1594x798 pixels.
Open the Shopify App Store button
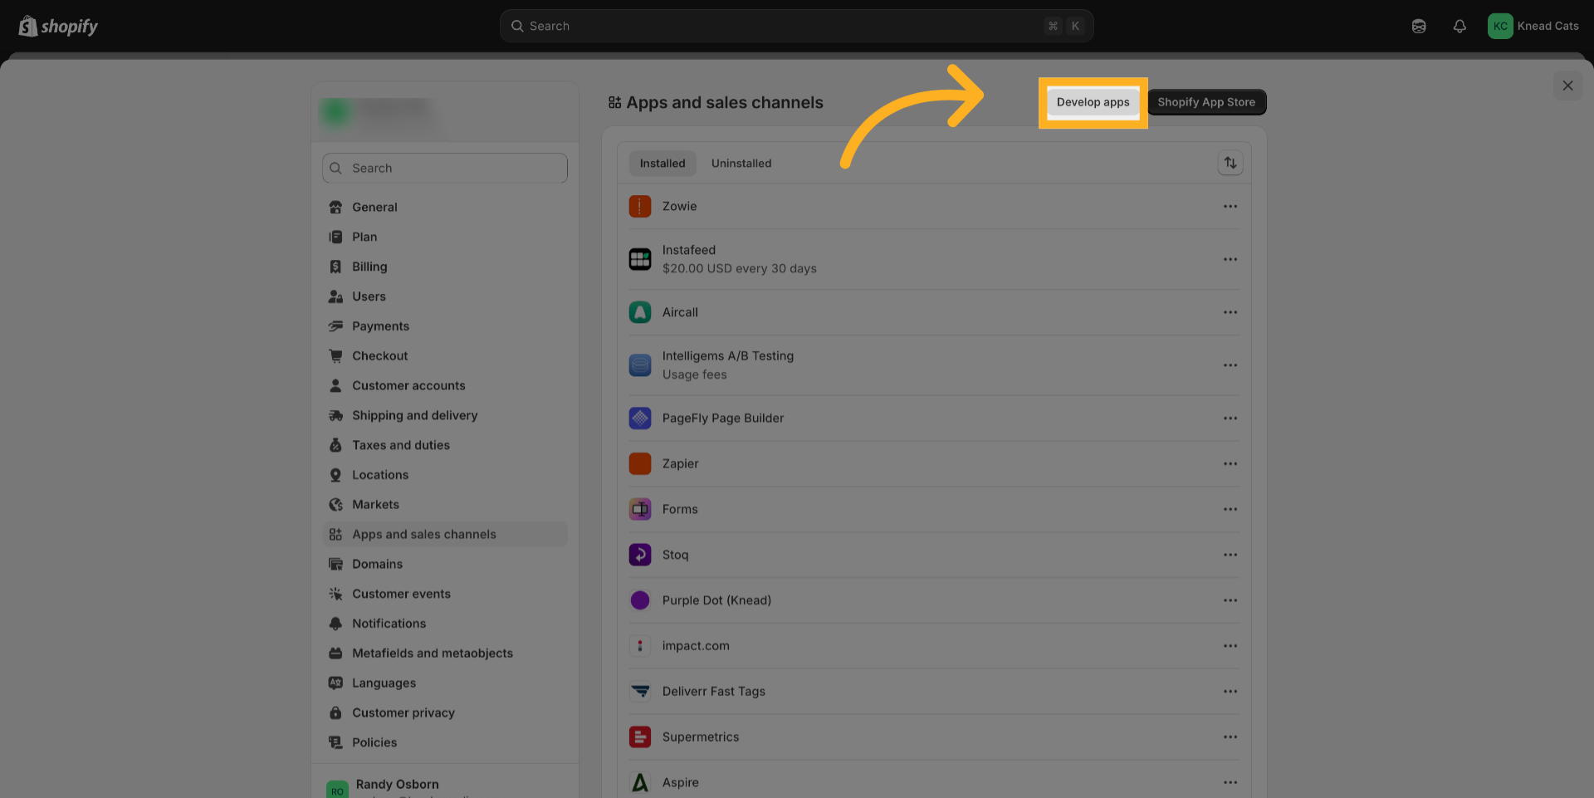click(1206, 102)
